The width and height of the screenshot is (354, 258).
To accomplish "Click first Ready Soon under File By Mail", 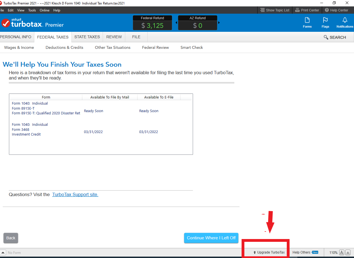I will 93,111.
